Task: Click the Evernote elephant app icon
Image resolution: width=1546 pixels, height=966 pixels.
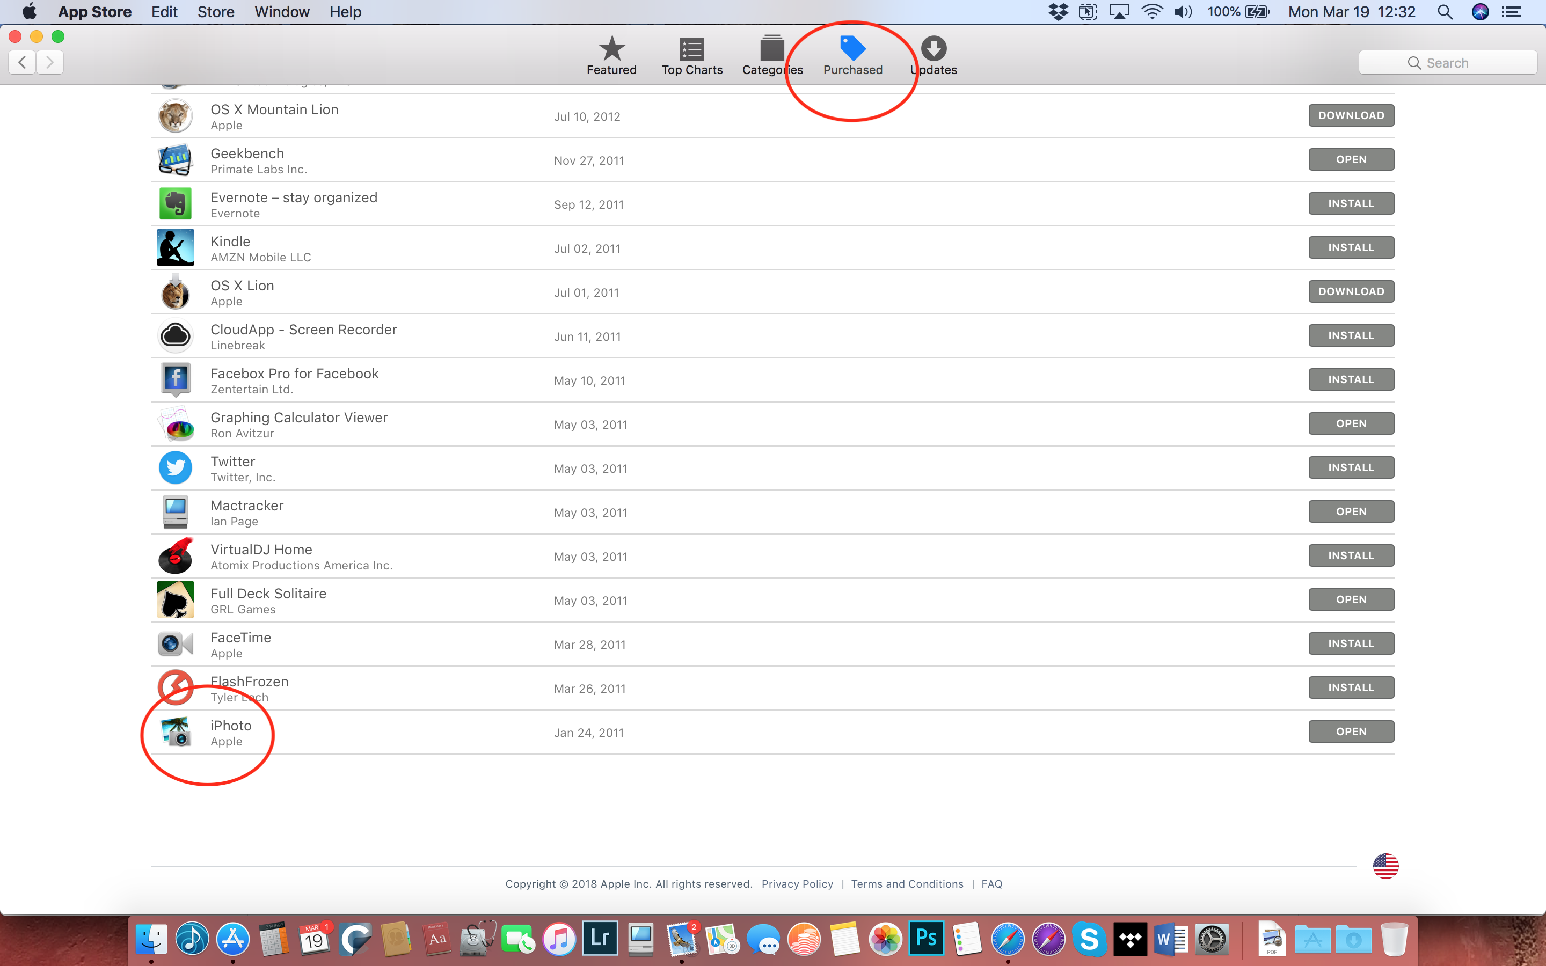Action: (x=175, y=204)
